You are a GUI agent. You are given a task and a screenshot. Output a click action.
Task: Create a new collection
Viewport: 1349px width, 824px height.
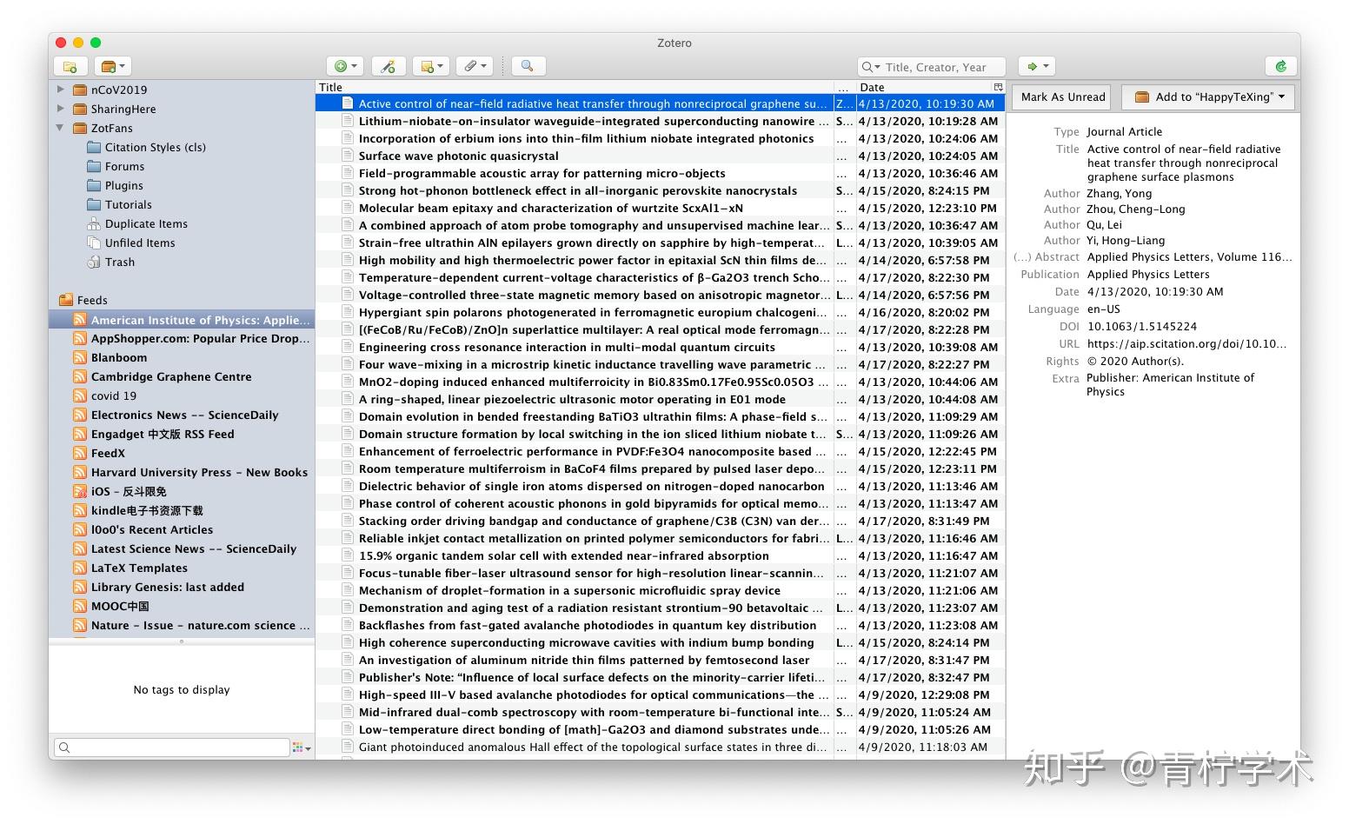coord(70,65)
